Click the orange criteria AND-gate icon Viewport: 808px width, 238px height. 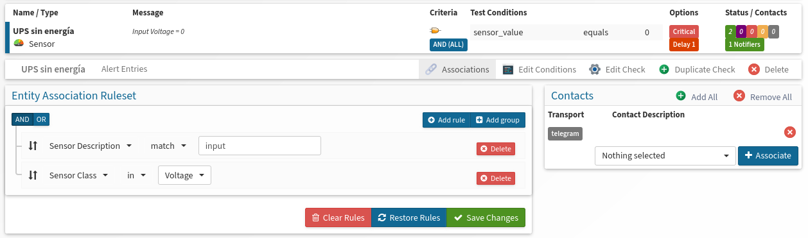point(435,31)
